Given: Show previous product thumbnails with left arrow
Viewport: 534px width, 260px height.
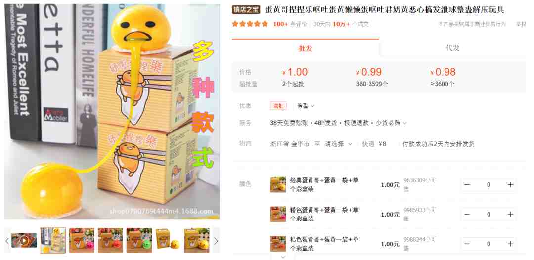Looking at the screenshot, I should pyautogui.click(x=7, y=241).
